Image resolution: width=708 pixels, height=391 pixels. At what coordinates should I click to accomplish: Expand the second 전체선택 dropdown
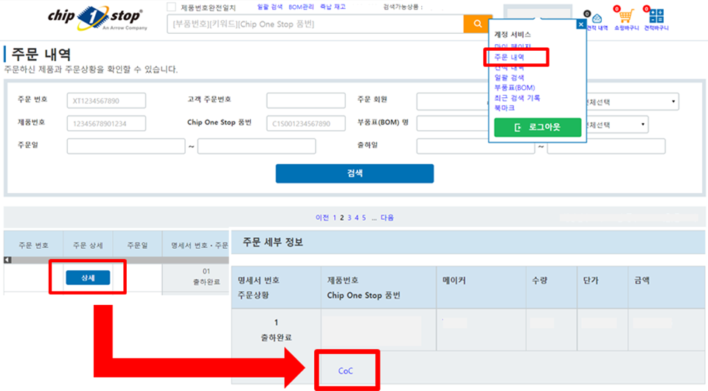click(616, 124)
